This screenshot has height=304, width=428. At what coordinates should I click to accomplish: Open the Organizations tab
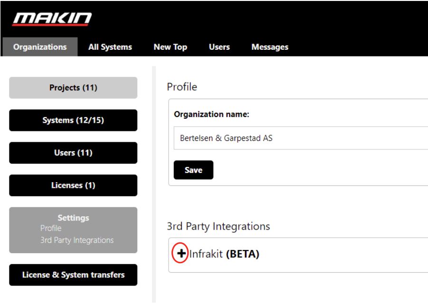(40, 47)
